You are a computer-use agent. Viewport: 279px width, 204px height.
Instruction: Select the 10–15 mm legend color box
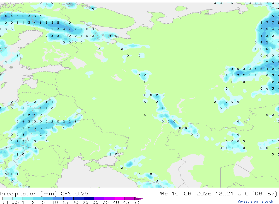click(x=58, y=198)
